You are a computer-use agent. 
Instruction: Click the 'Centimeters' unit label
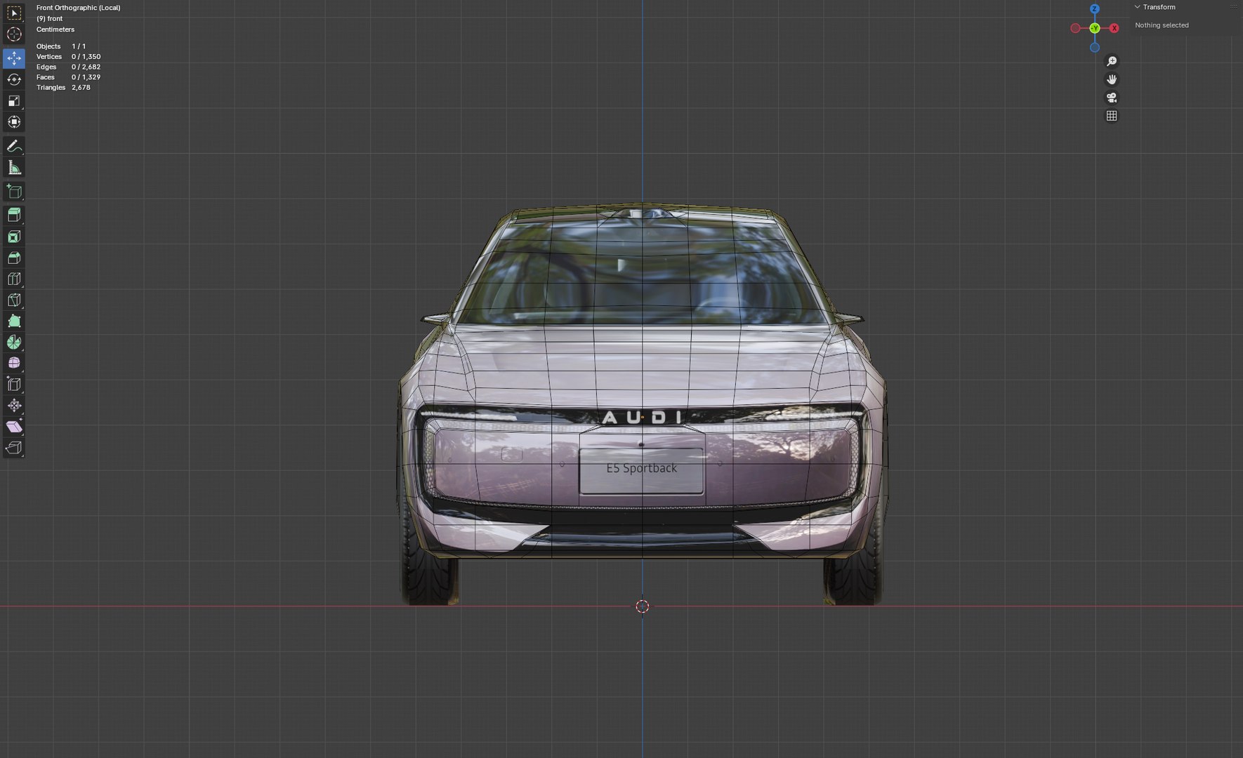(x=55, y=29)
